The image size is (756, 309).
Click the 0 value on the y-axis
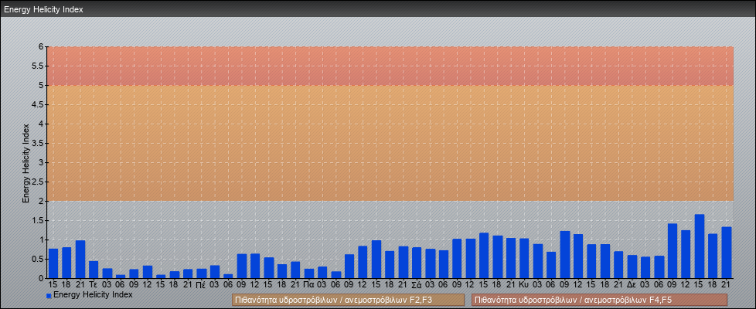pos(41,278)
